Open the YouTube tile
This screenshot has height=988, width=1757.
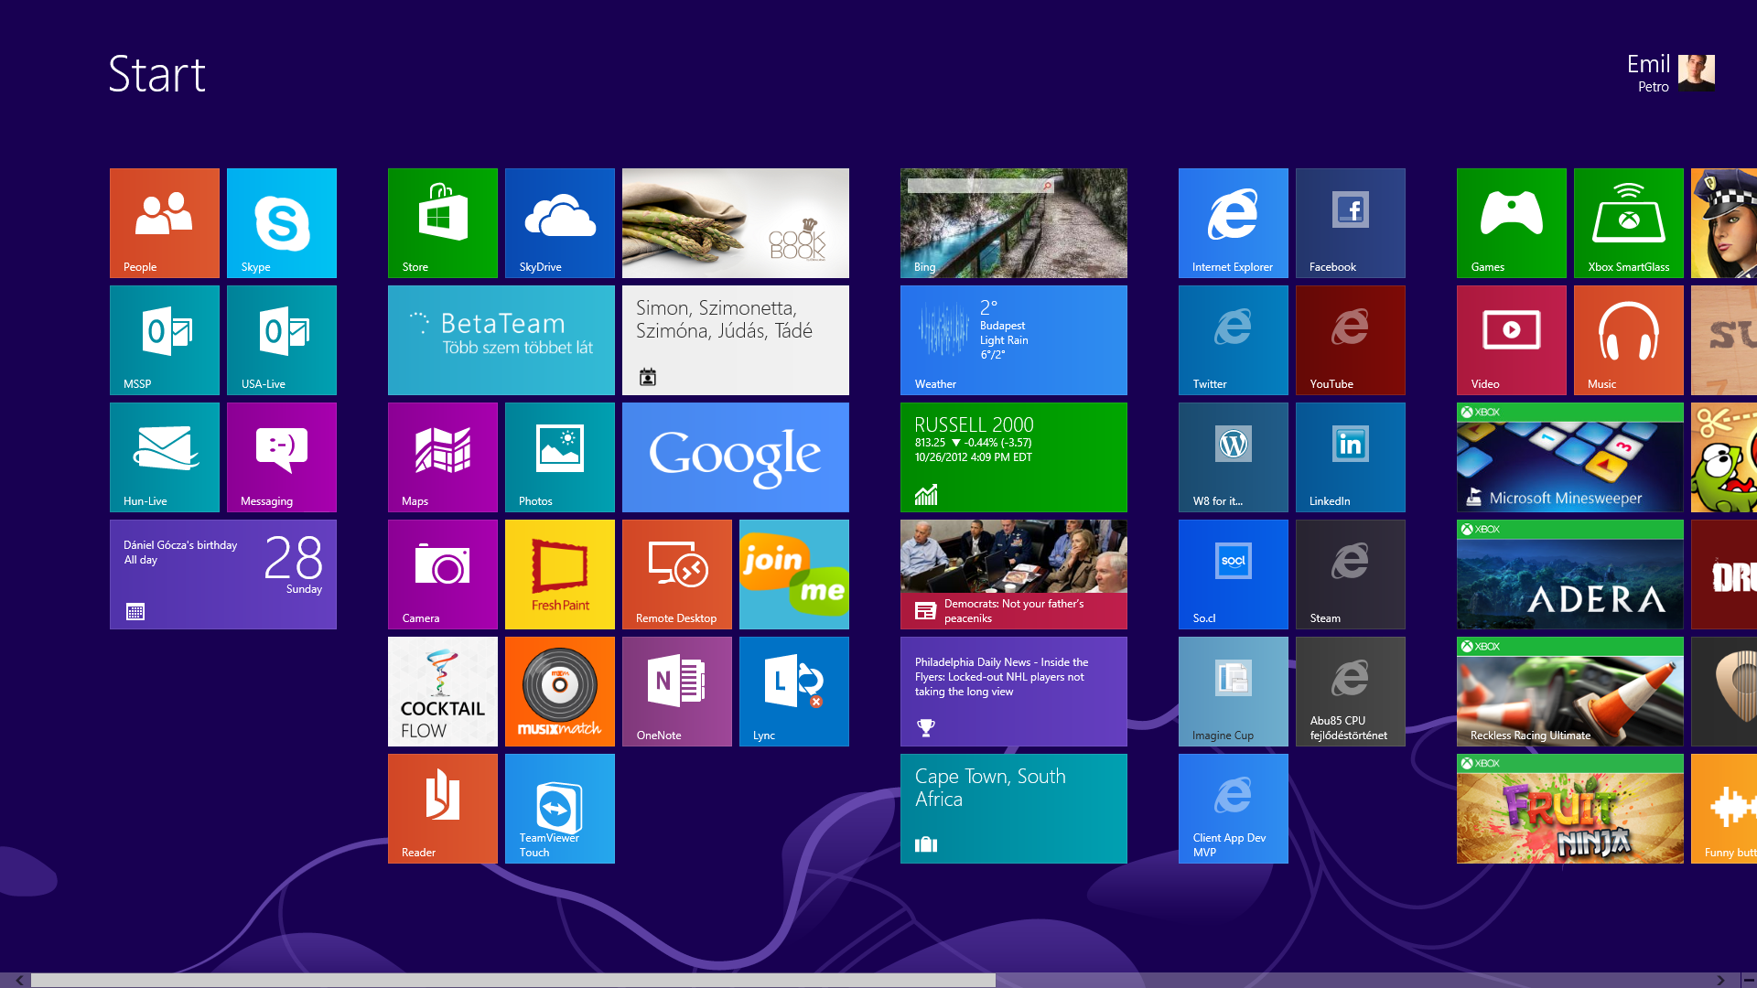pos(1351,340)
